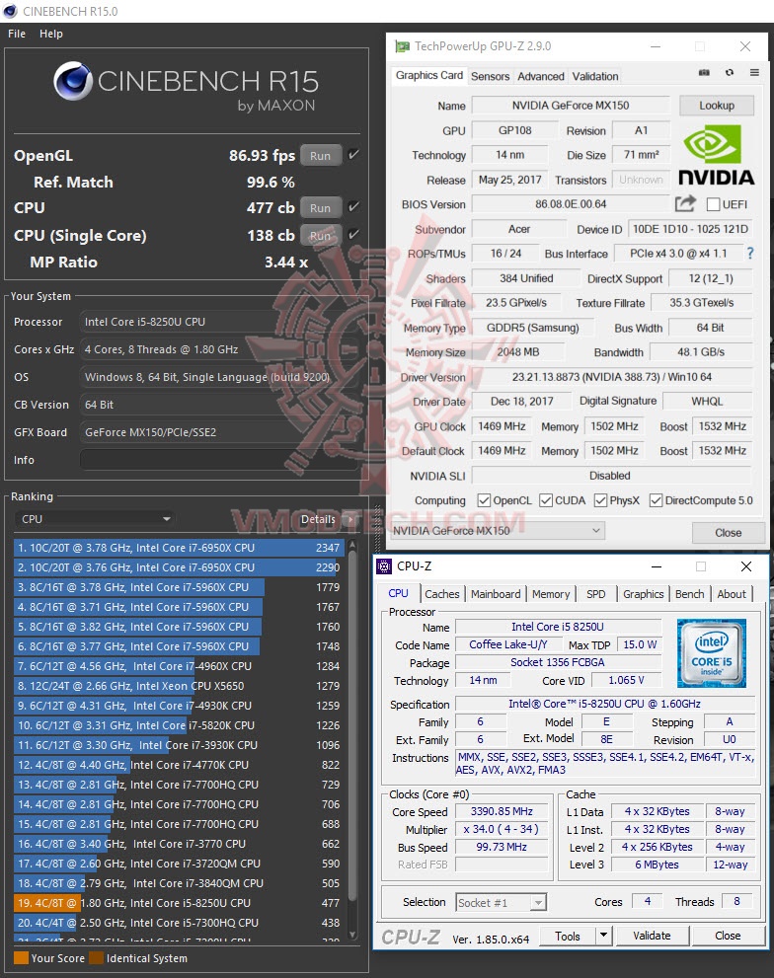Toggle the CUDA checkbox
The height and width of the screenshot is (978, 774).
[x=546, y=500]
